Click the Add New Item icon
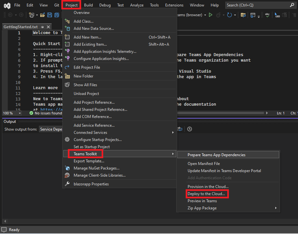 [67, 37]
